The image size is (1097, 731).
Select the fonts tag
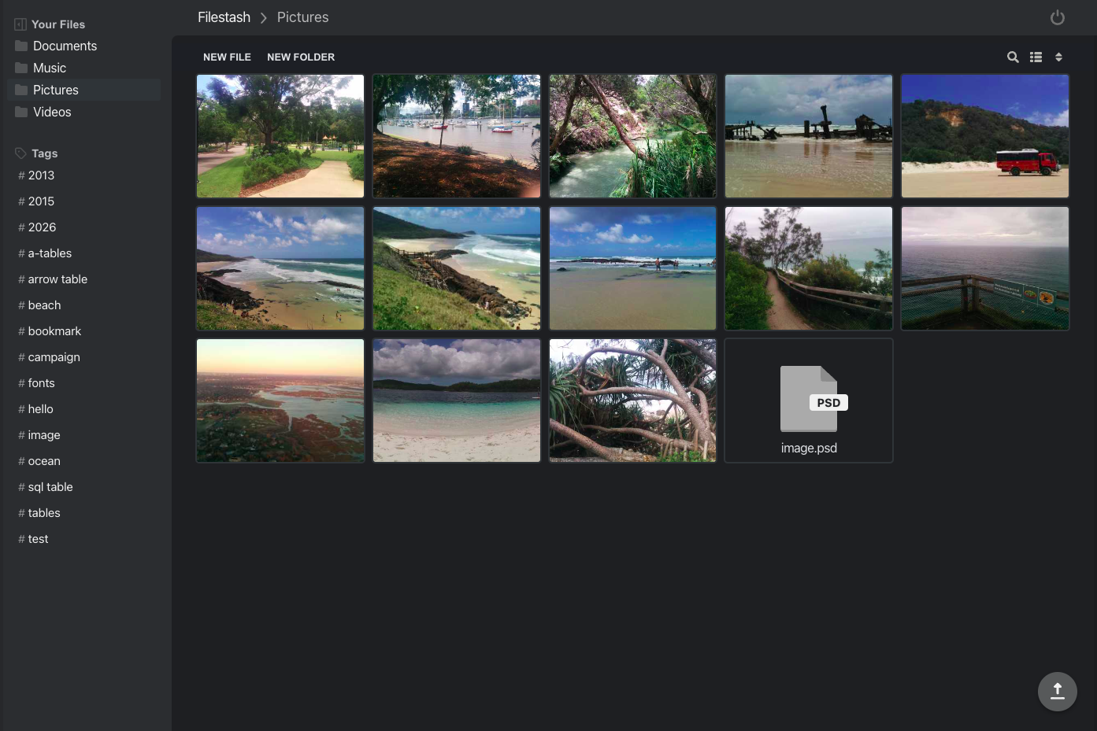click(x=36, y=383)
